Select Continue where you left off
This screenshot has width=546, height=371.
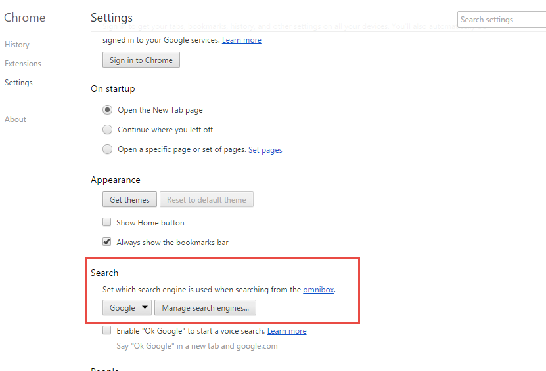(x=107, y=130)
